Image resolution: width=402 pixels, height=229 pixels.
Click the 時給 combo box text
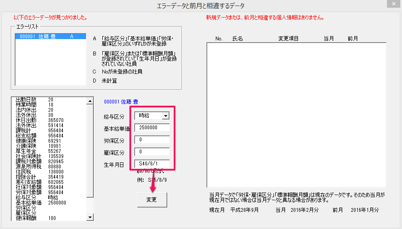tap(147, 116)
